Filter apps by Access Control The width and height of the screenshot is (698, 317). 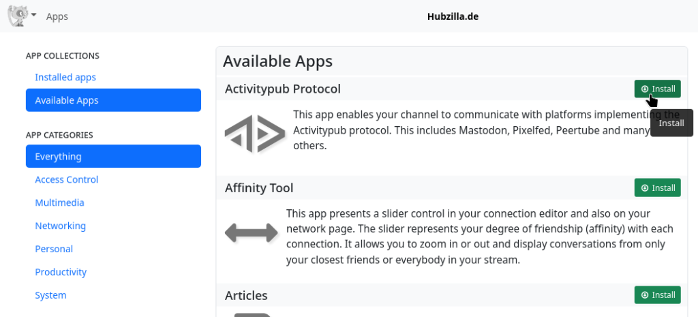pyautogui.click(x=67, y=179)
